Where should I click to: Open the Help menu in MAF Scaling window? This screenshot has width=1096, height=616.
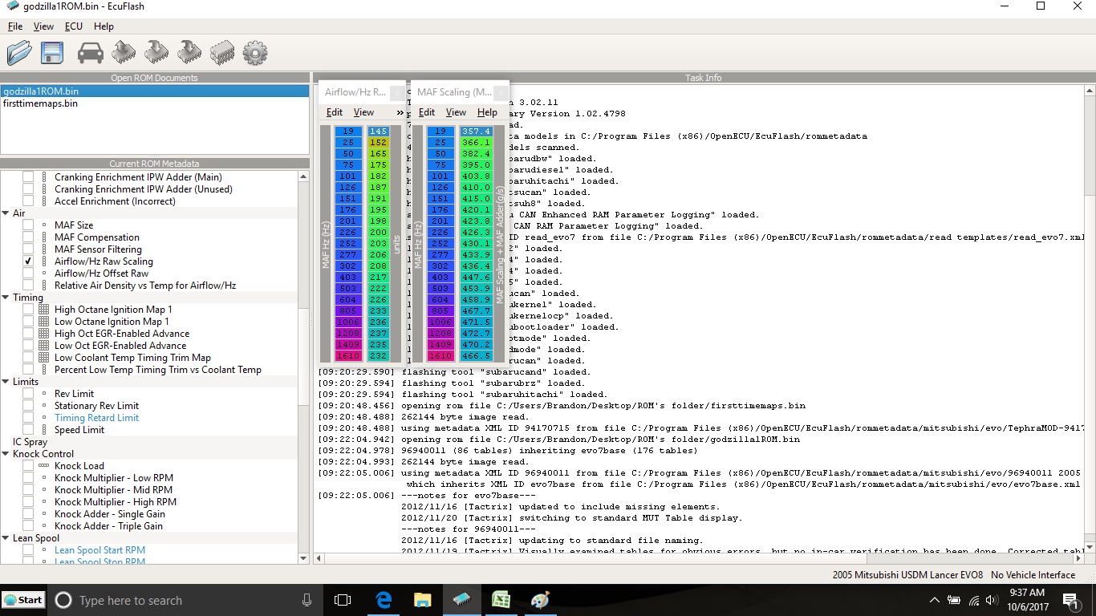pyautogui.click(x=487, y=112)
